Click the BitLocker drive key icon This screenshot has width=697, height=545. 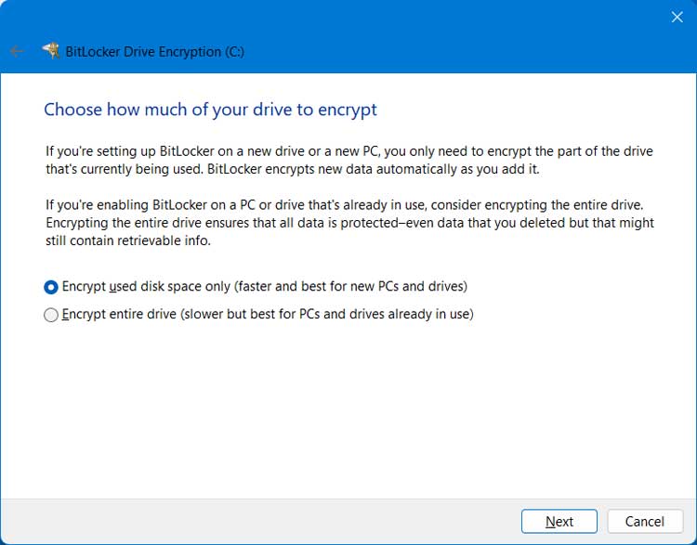click(x=51, y=51)
